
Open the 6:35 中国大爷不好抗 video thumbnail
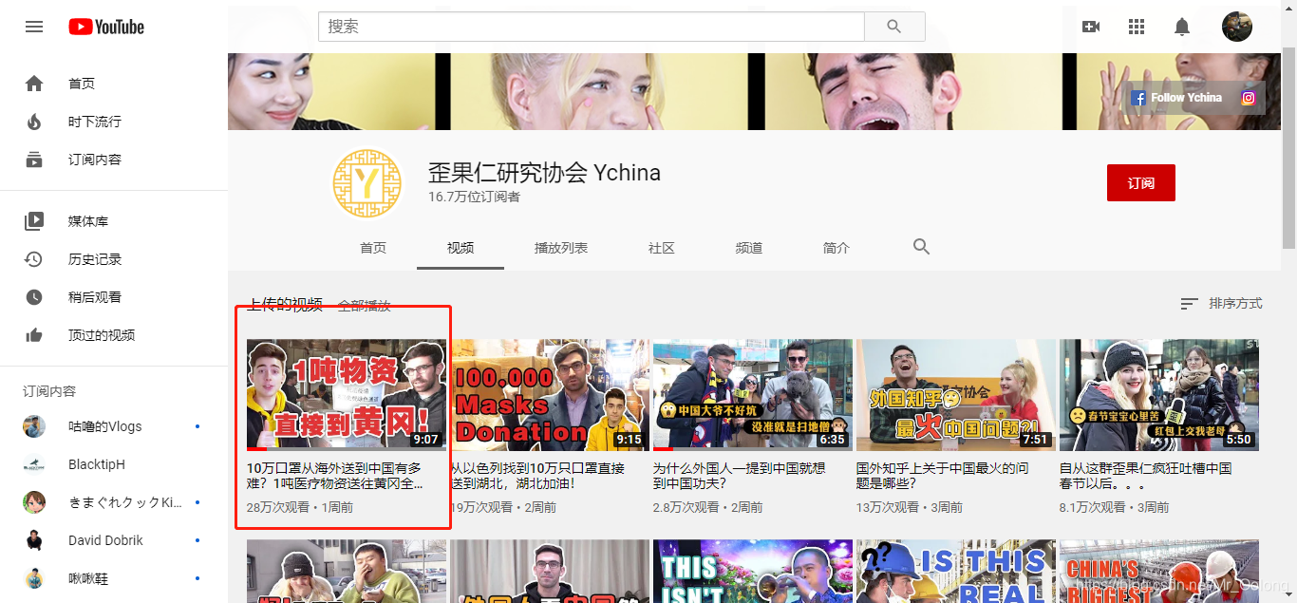pyautogui.click(x=753, y=394)
